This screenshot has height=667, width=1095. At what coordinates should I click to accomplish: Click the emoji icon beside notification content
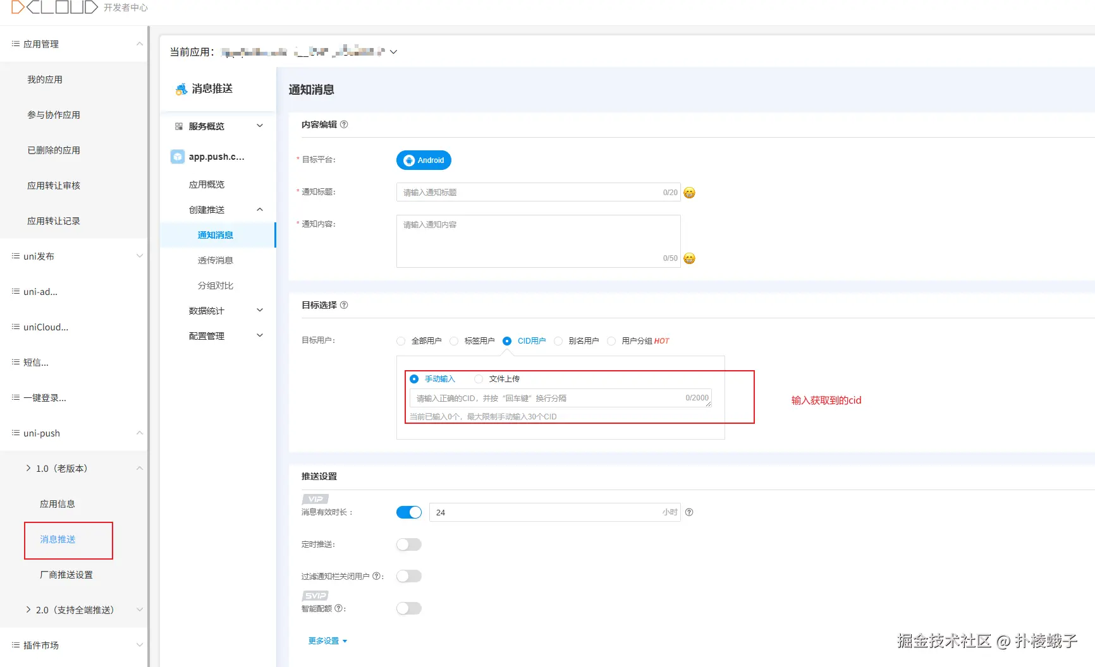coord(689,258)
